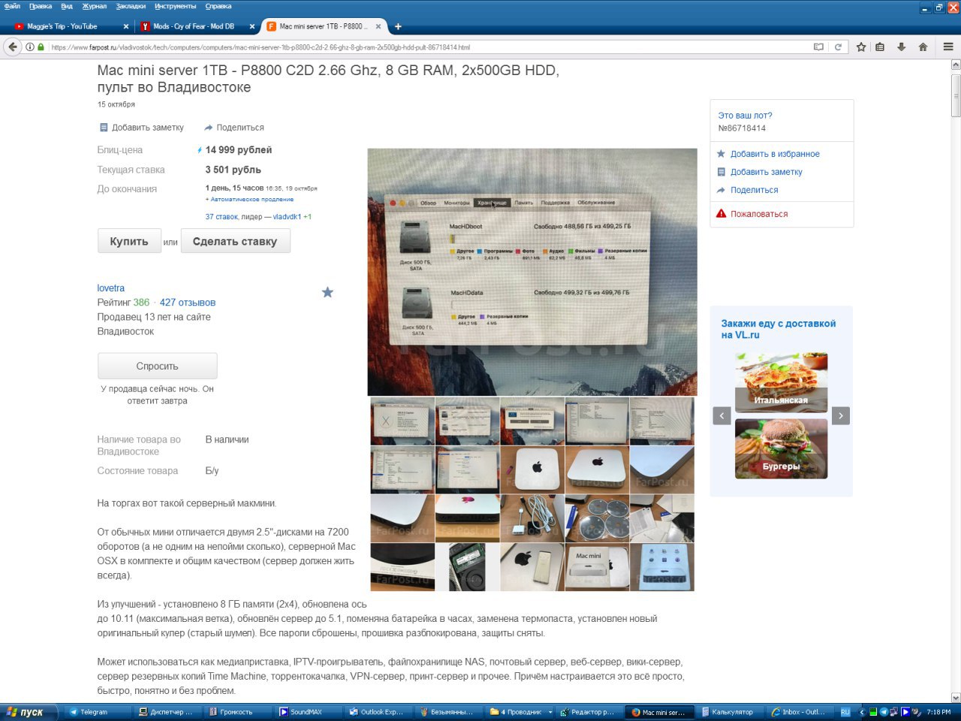Click main product photo of disk storage
Image resolution: width=961 pixels, height=721 pixels.
point(532,272)
